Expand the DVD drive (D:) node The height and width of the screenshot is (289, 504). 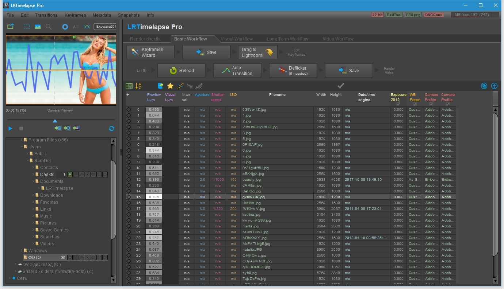click(16, 265)
